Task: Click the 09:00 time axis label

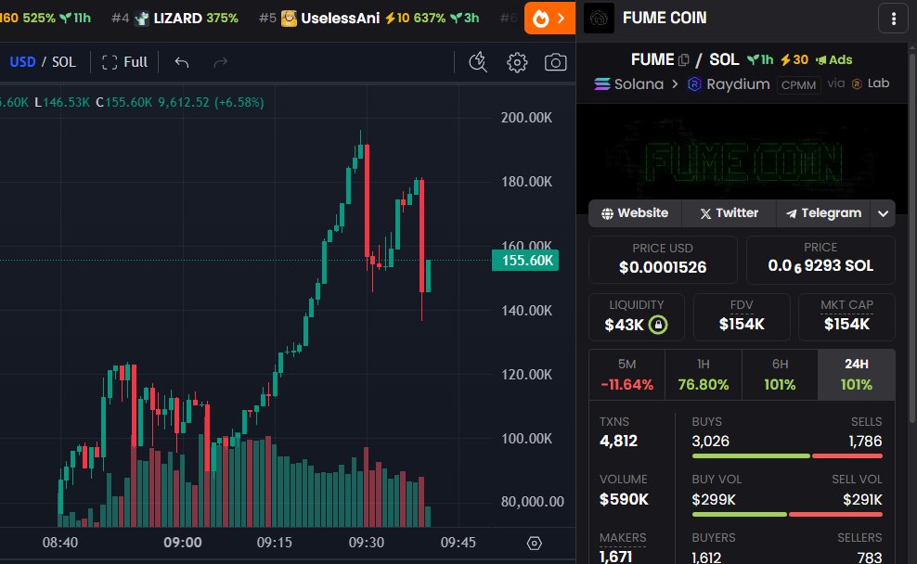Action: click(183, 543)
